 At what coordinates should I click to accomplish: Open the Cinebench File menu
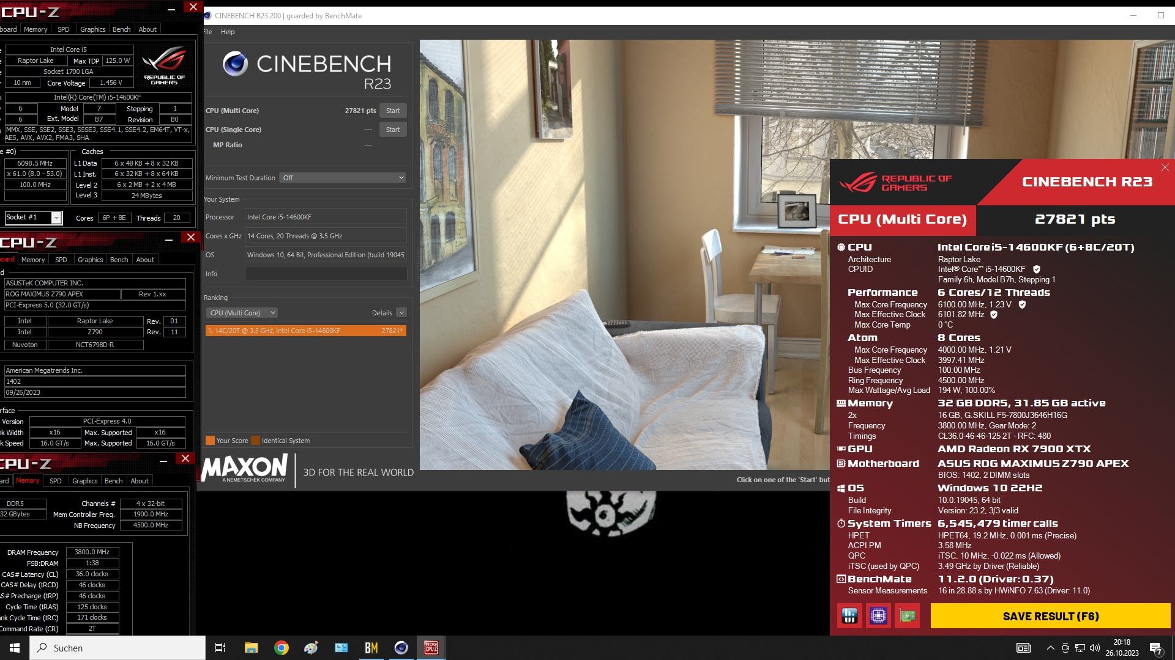(x=207, y=32)
